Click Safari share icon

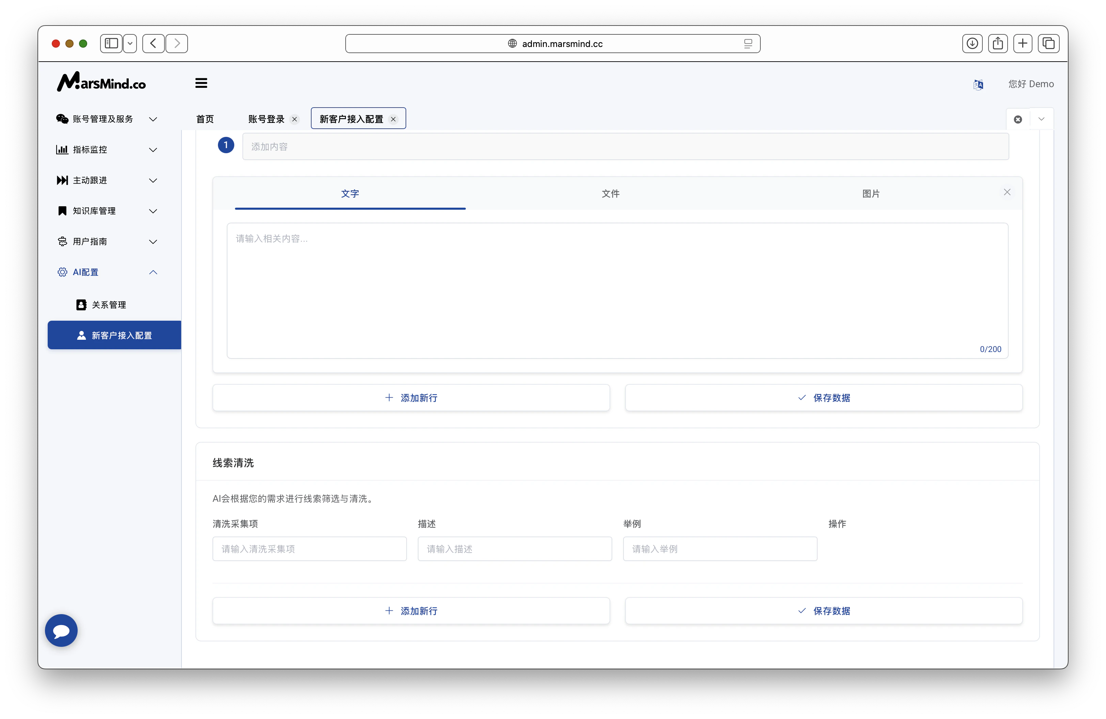coord(997,44)
